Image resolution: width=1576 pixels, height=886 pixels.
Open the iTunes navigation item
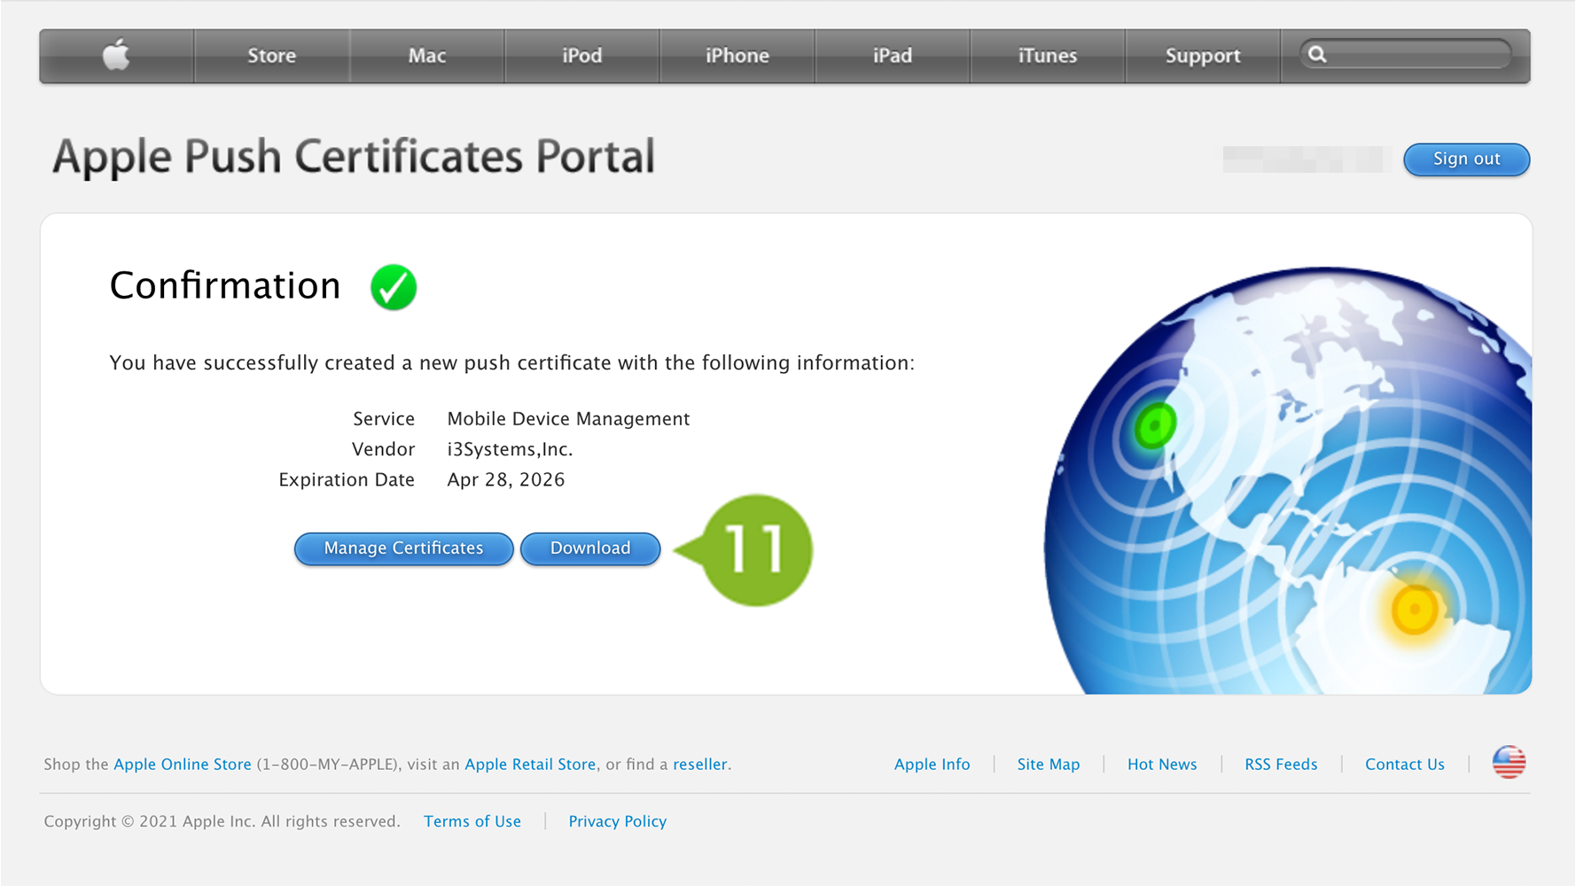1047,56
